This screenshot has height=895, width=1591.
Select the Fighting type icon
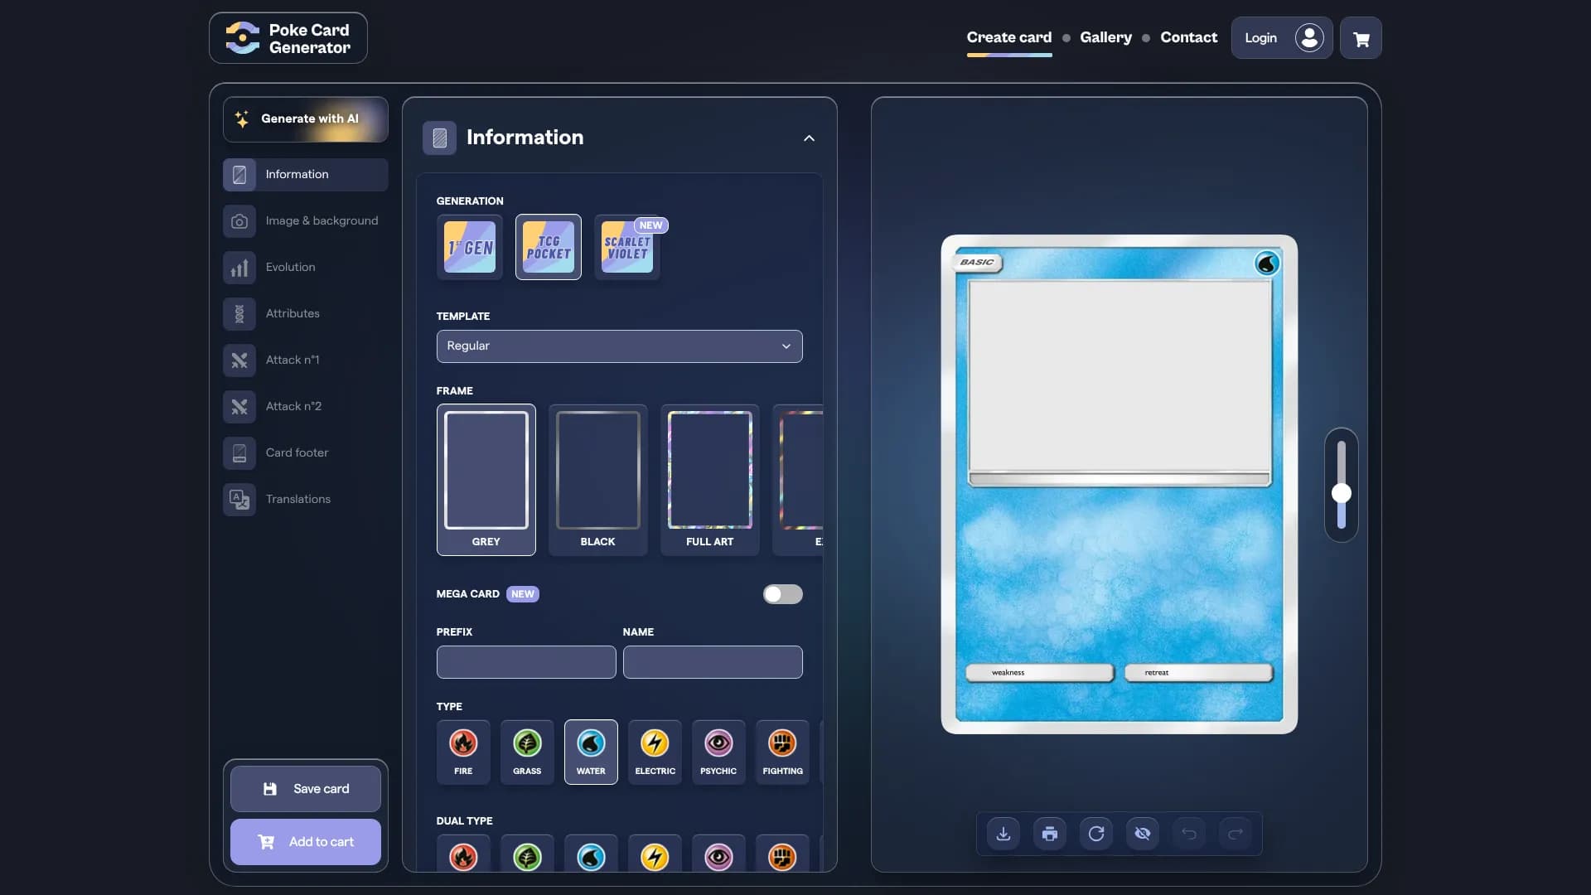[781, 751]
